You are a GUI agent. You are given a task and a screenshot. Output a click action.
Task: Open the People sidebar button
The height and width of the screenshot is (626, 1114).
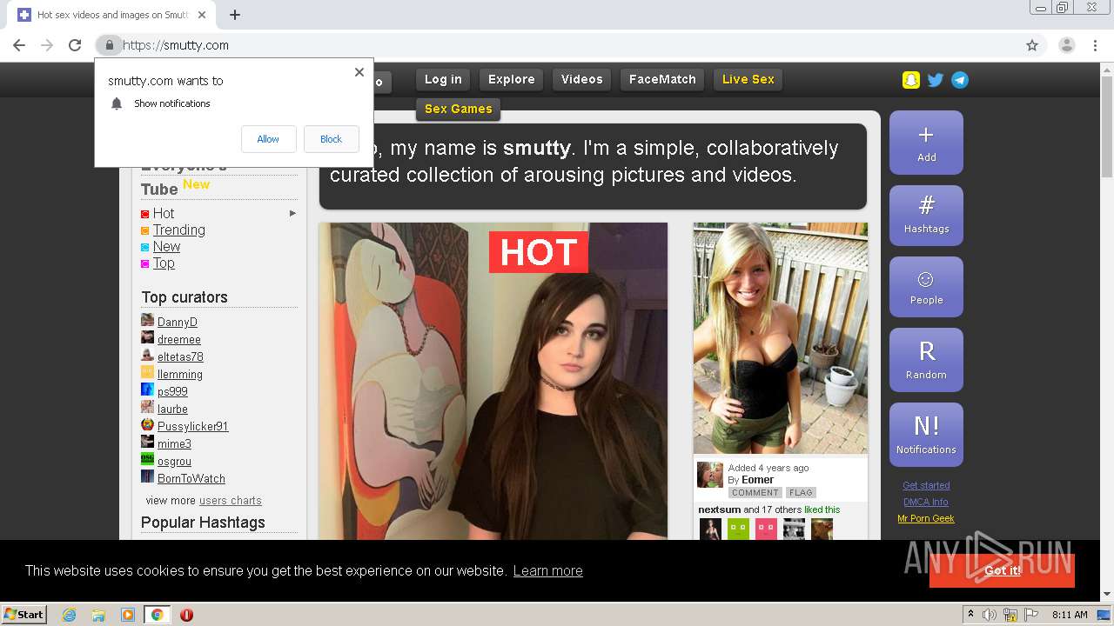(x=926, y=287)
